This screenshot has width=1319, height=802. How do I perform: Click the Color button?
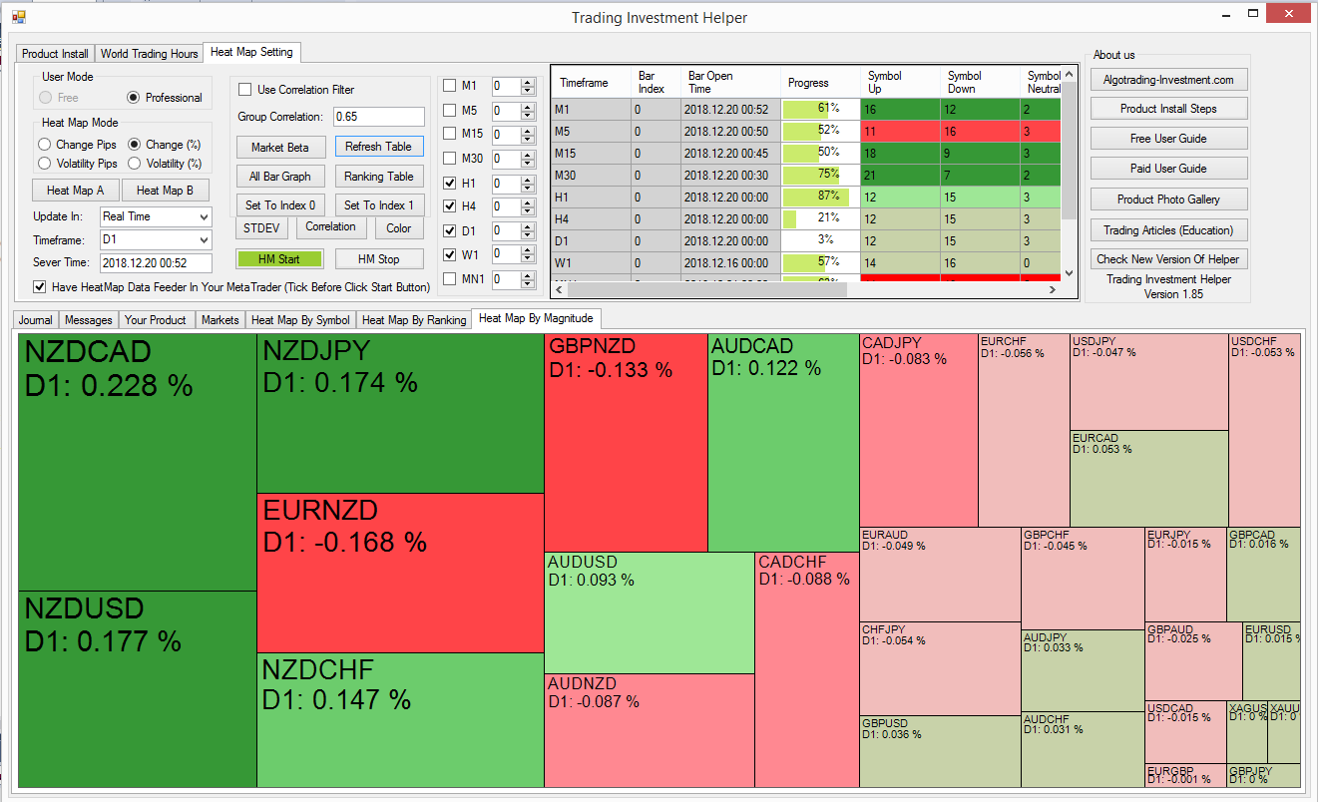click(x=398, y=227)
